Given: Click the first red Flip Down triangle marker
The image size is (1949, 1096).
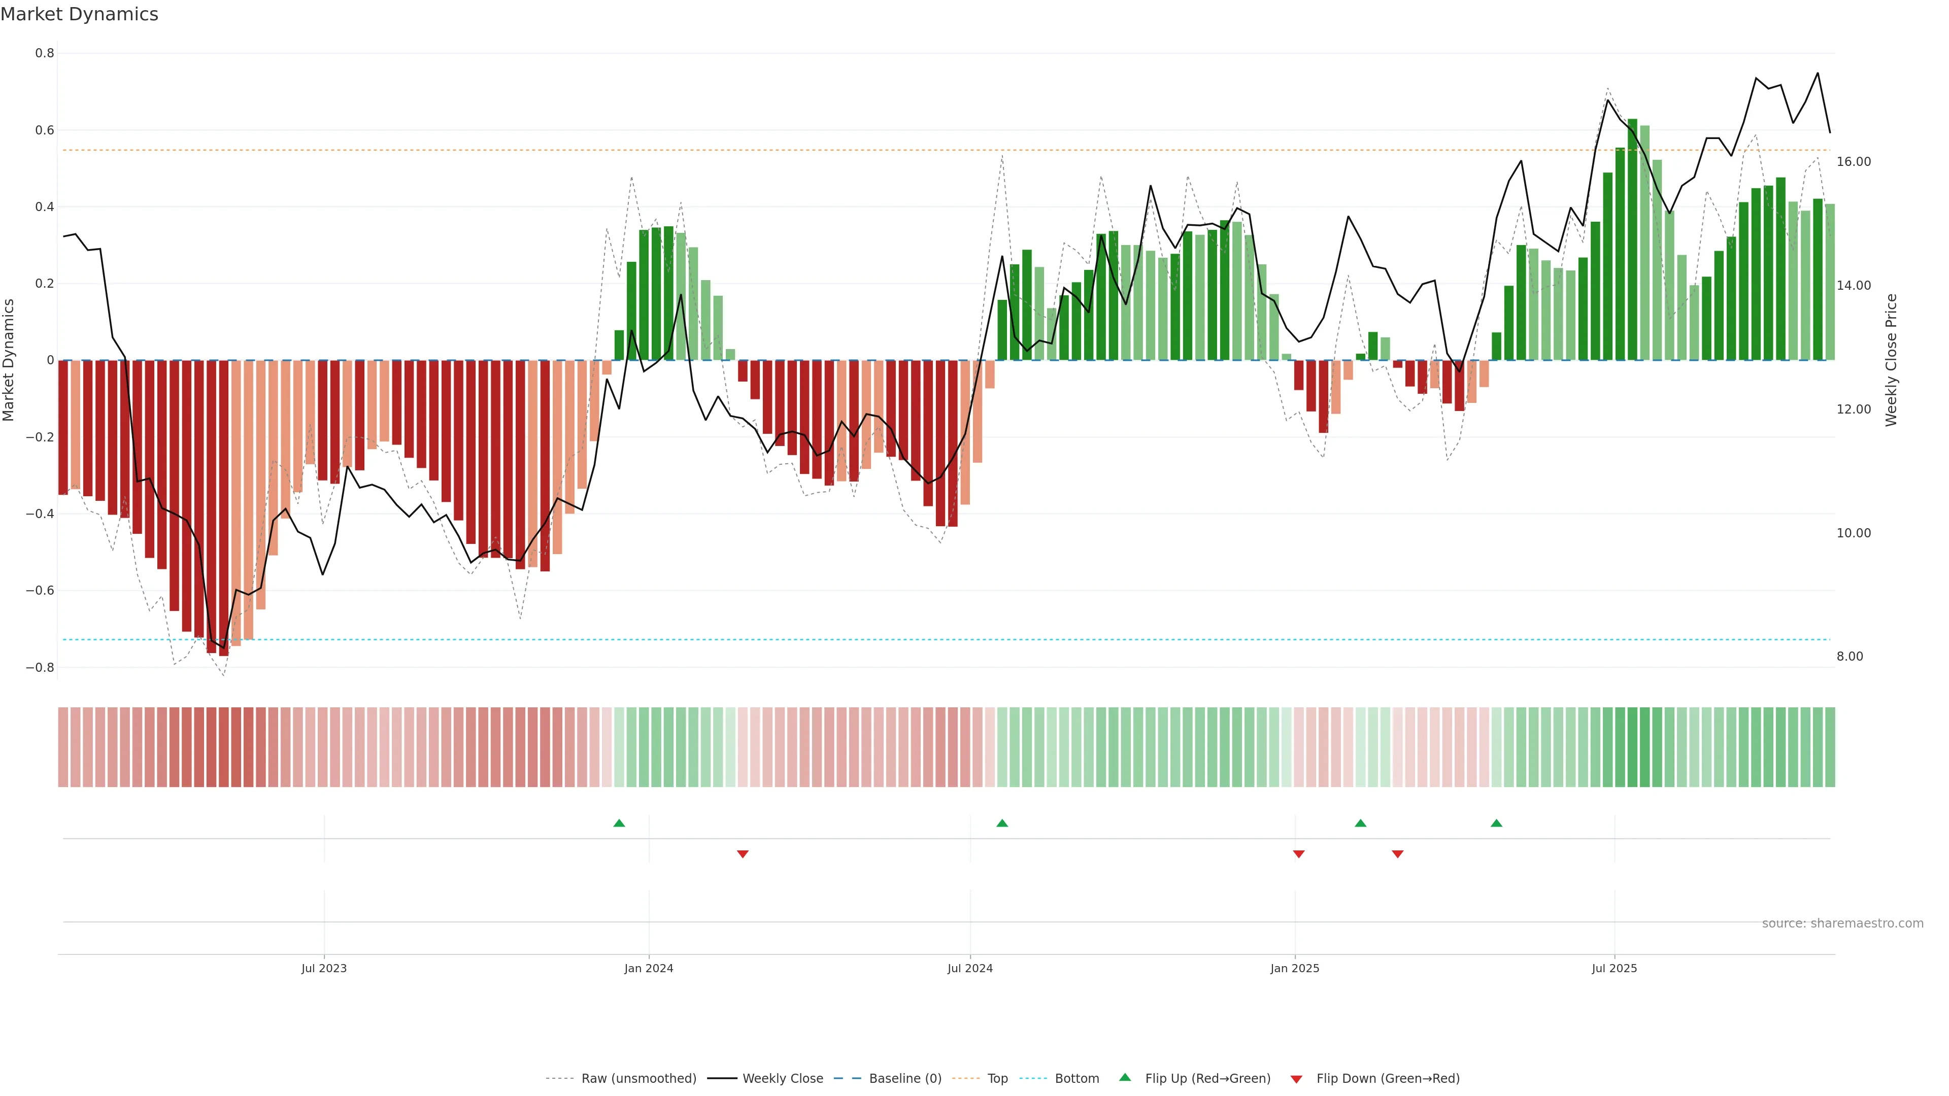Looking at the screenshot, I should point(742,854).
